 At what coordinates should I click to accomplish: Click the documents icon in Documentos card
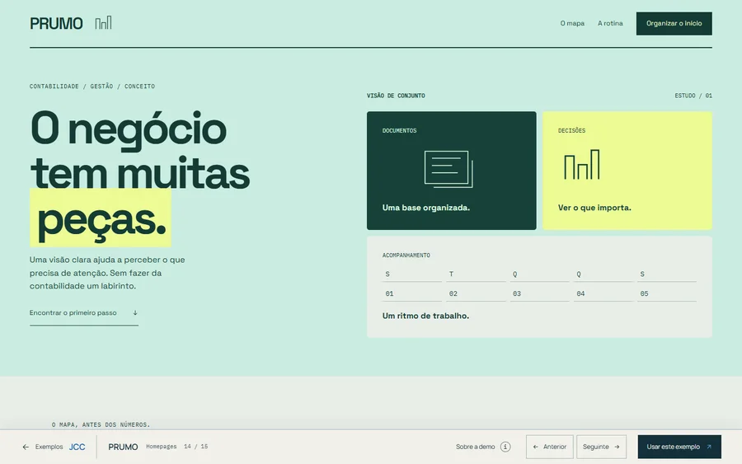tap(448, 169)
